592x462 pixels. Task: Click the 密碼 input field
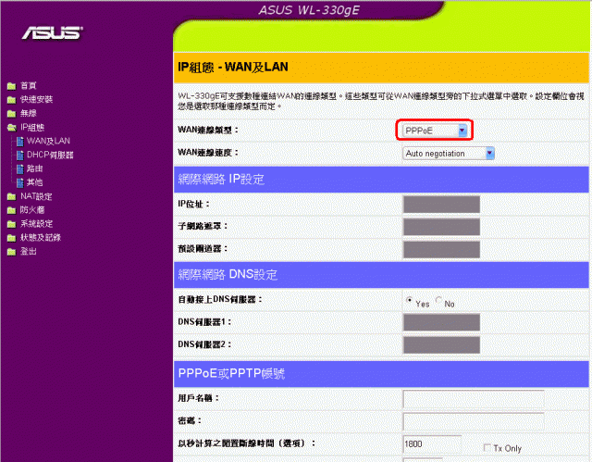[474, 421]
